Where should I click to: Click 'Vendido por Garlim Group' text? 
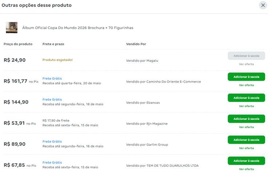pyautogui.click(x=147, y=145)
